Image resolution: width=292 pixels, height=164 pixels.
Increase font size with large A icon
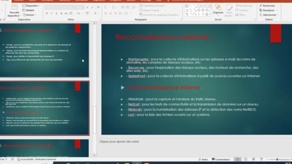tap(87, 7)
